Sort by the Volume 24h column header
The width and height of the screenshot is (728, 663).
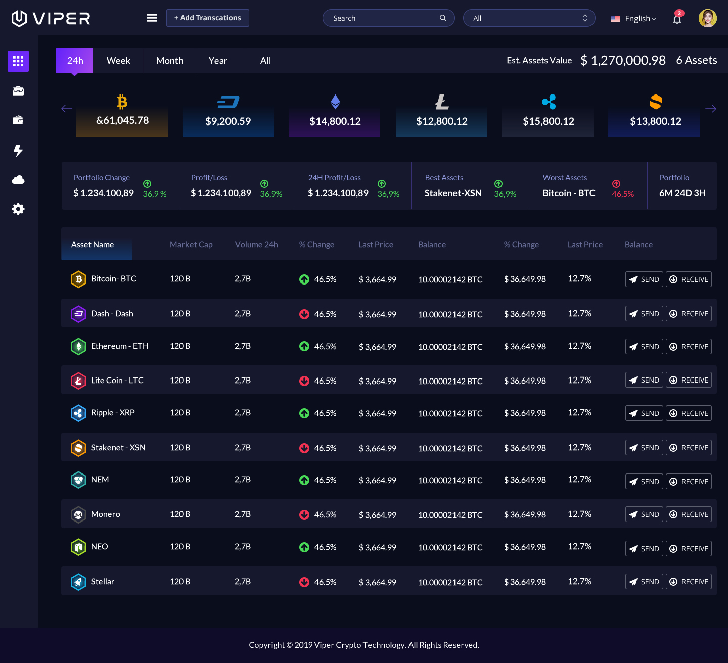point(256,245)
